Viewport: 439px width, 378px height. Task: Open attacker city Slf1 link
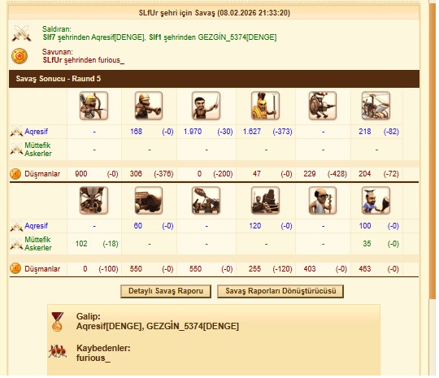pyautogui.click(x=155, y=37)
